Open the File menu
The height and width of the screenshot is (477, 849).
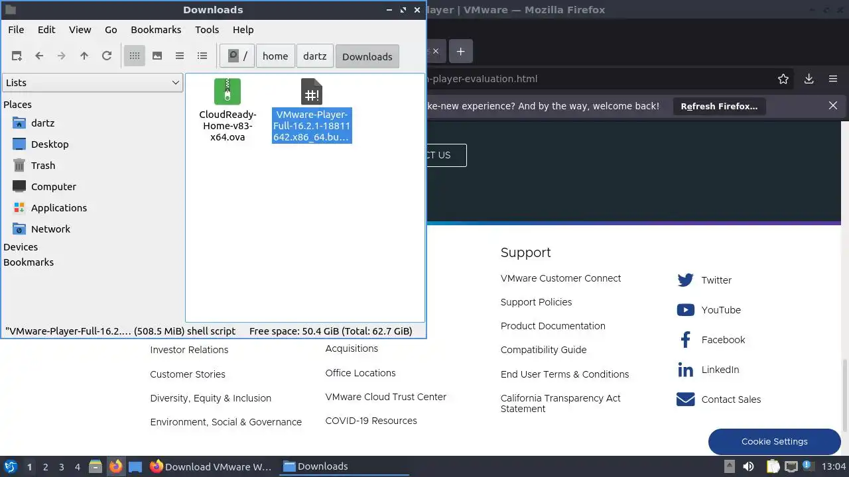pyautogui.click(x=16, y=30)
